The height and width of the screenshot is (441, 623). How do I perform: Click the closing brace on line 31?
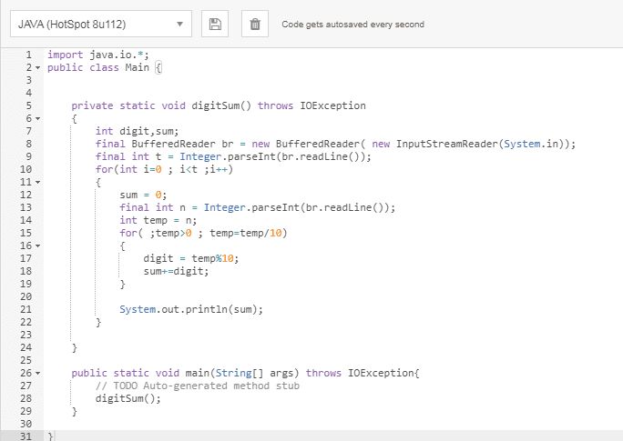coord(50,436)
